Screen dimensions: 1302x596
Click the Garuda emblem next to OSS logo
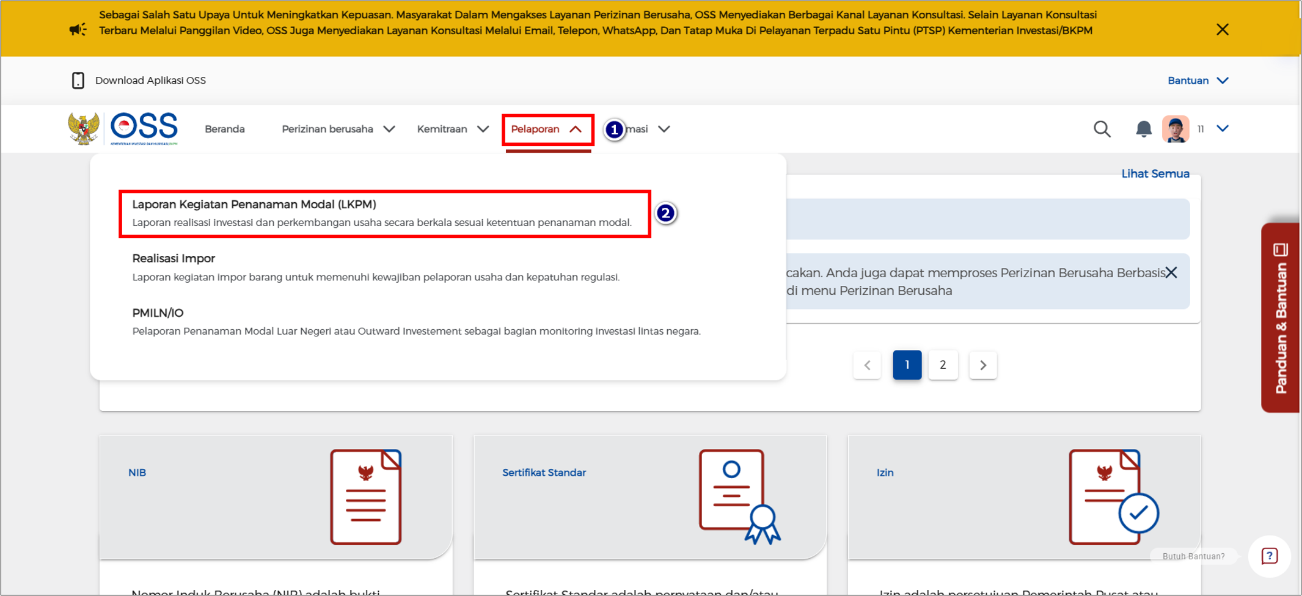click(84, 128)
